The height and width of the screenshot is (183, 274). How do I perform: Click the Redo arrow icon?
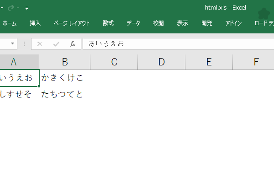(11, 8)
